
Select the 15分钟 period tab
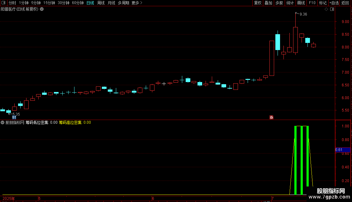[x=49, y=3]
